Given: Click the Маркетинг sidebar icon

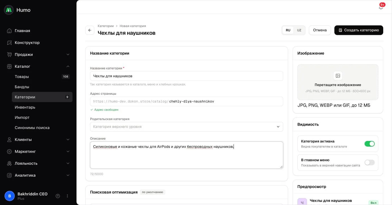Looking at the screenshot, I should [x=9, y=151].
